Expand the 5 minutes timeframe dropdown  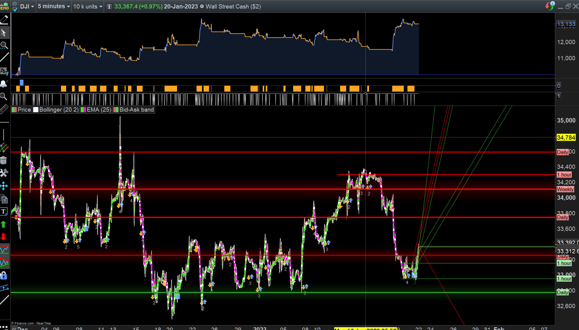[x=54, y=6]
